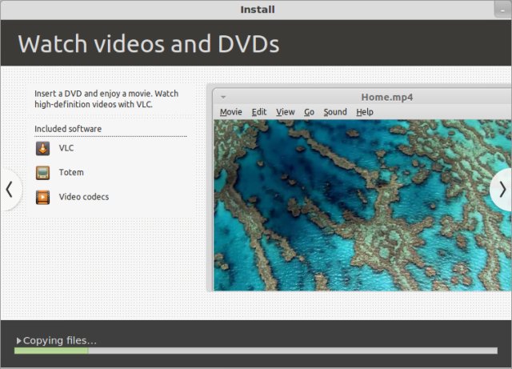Click the Install window corner button
The image size is (512, 369).
tap(502, 9)
